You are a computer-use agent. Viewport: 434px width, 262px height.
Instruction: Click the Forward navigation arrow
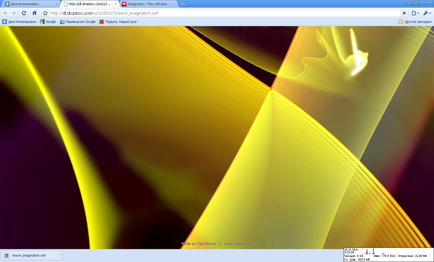(14, 13)
